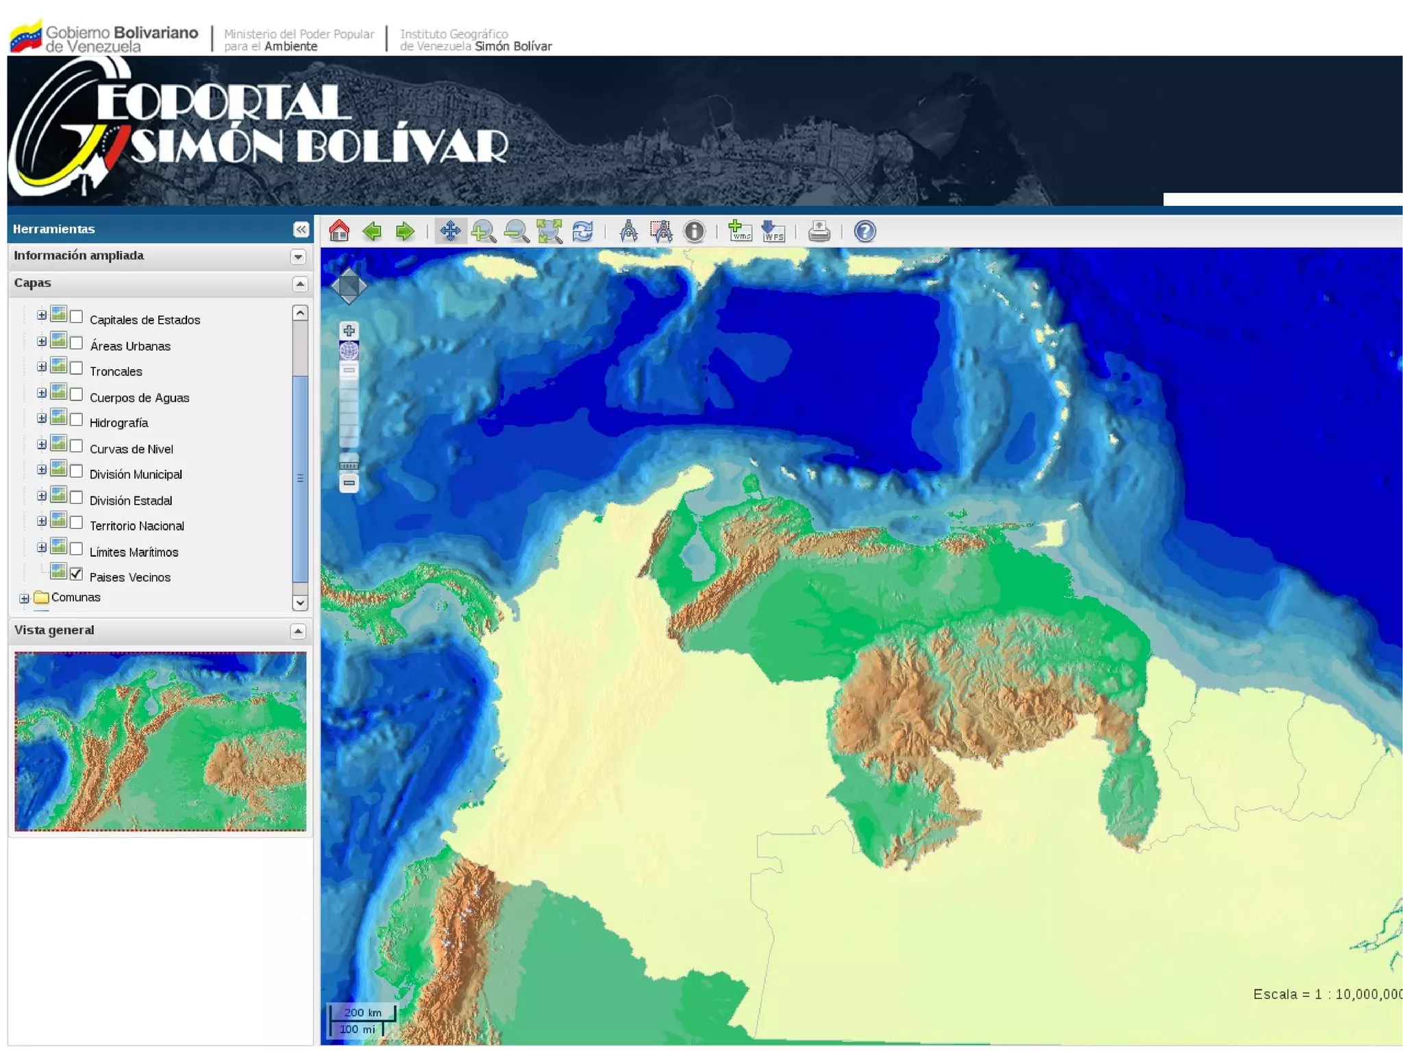Click the layer icon next to Troncales

click(59, 366)
